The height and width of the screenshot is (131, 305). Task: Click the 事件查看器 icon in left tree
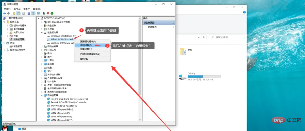11,29
